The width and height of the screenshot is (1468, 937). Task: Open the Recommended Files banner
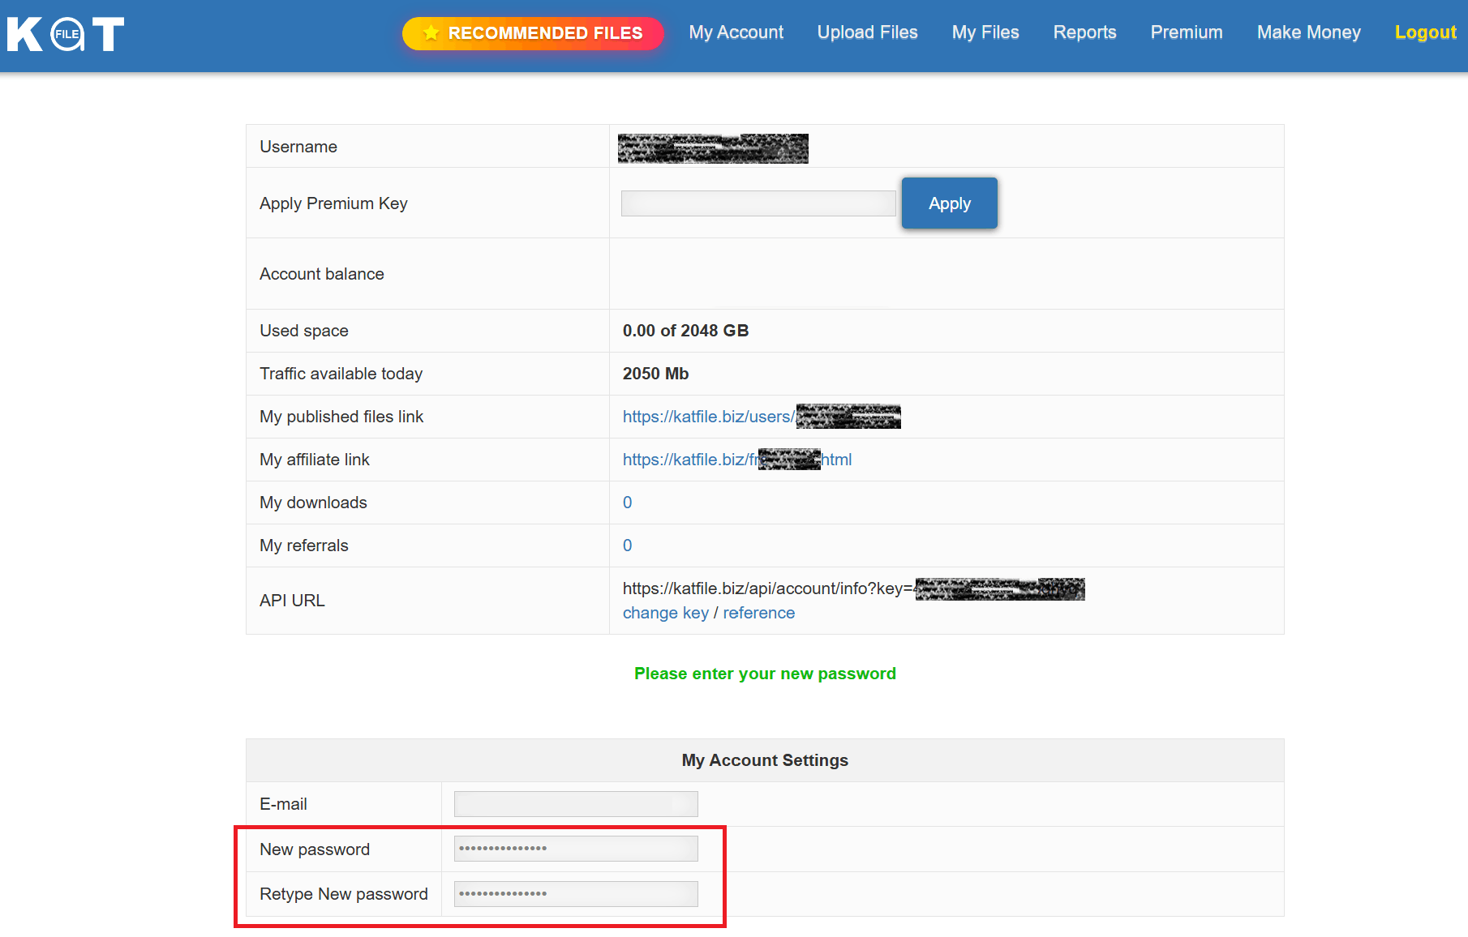coord(533,33)
